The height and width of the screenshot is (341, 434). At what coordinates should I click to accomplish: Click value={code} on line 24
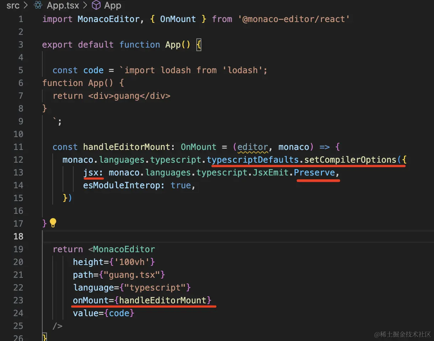tap(104, 313)
